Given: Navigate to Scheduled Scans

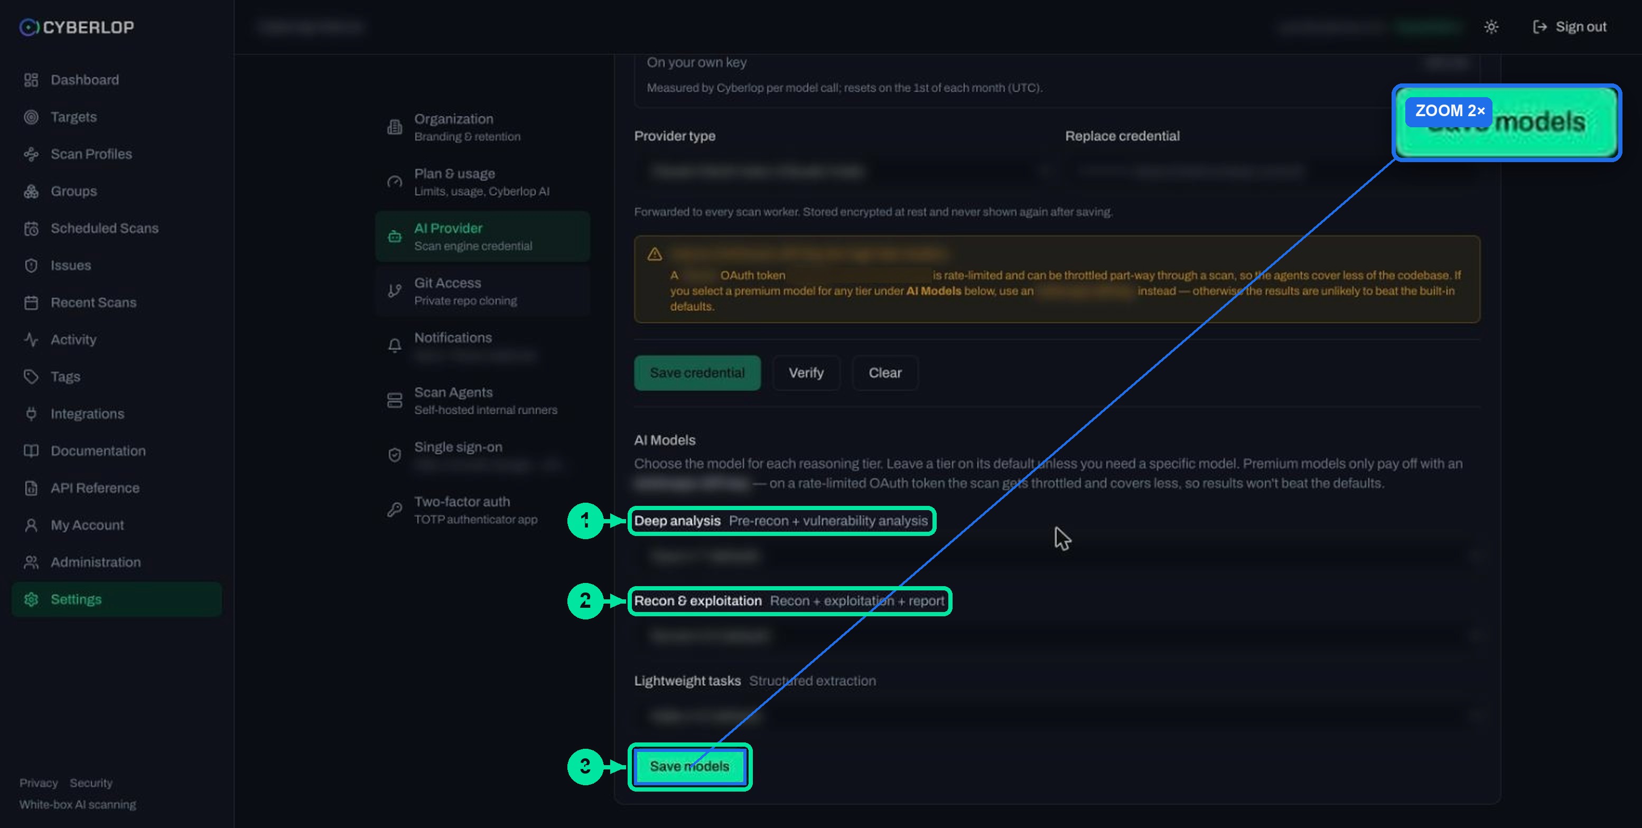Looking at the screenshot, I should 117,228.
